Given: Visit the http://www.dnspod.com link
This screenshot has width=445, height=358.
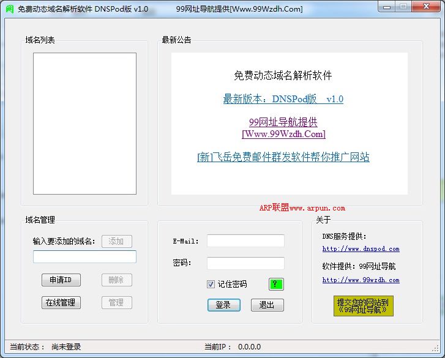Looking at the screenshot, I should pyautogui.click(x=361, y=249).
